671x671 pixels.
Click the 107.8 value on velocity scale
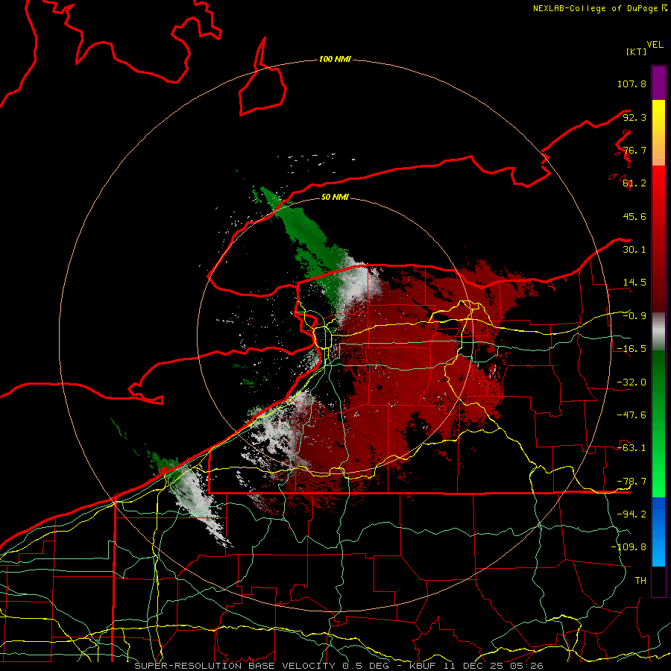pos(631,84)
